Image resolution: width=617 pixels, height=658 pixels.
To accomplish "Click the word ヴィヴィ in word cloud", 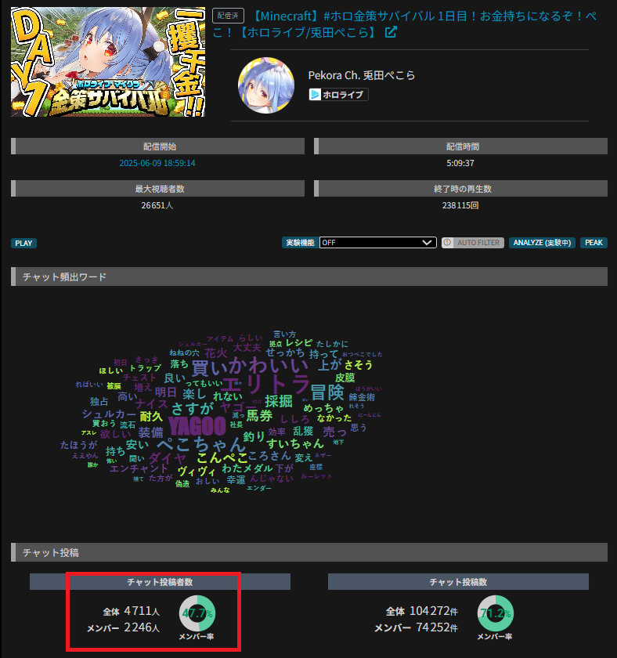I will click(197, 472).
